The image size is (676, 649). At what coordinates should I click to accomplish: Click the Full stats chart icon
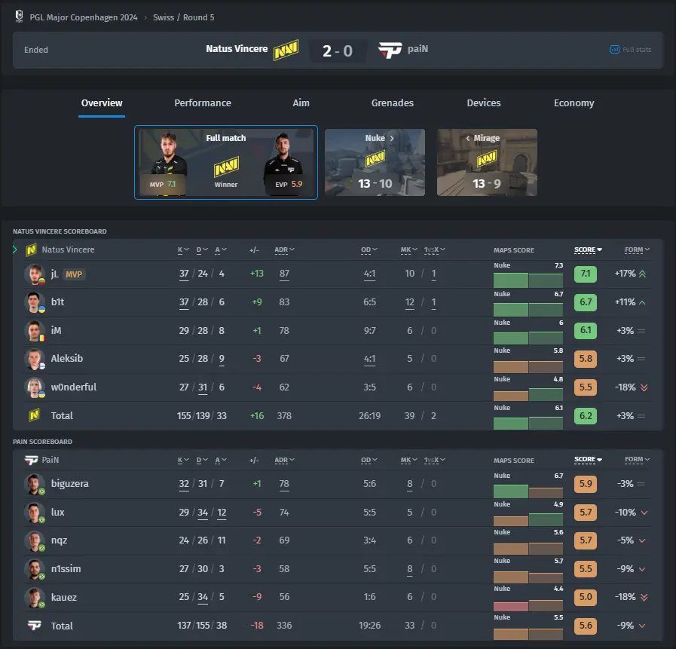(x=614, y=50)
